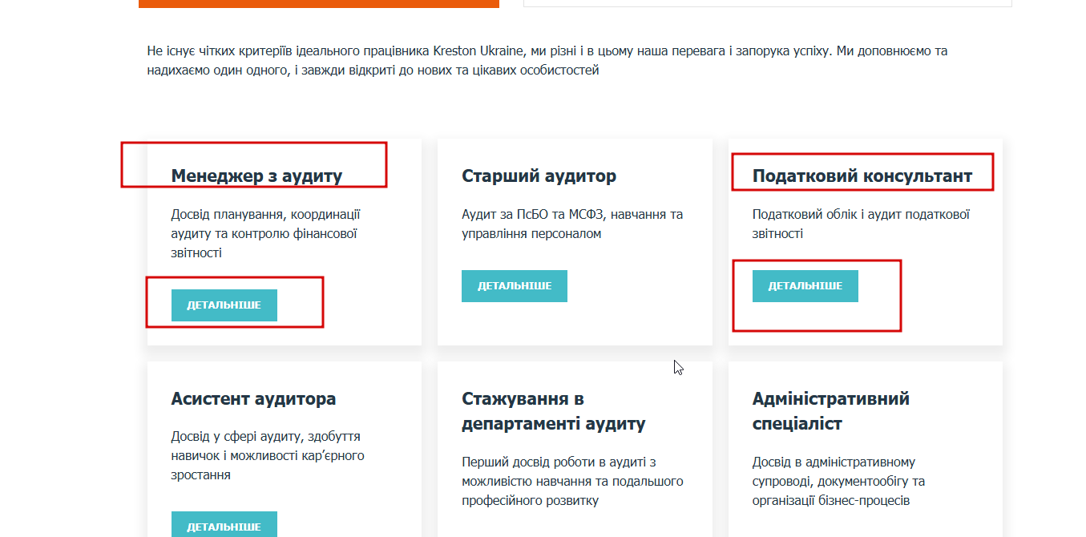Click the orange banner bar at top
The image size is (1086, 537).
(319, 4)
